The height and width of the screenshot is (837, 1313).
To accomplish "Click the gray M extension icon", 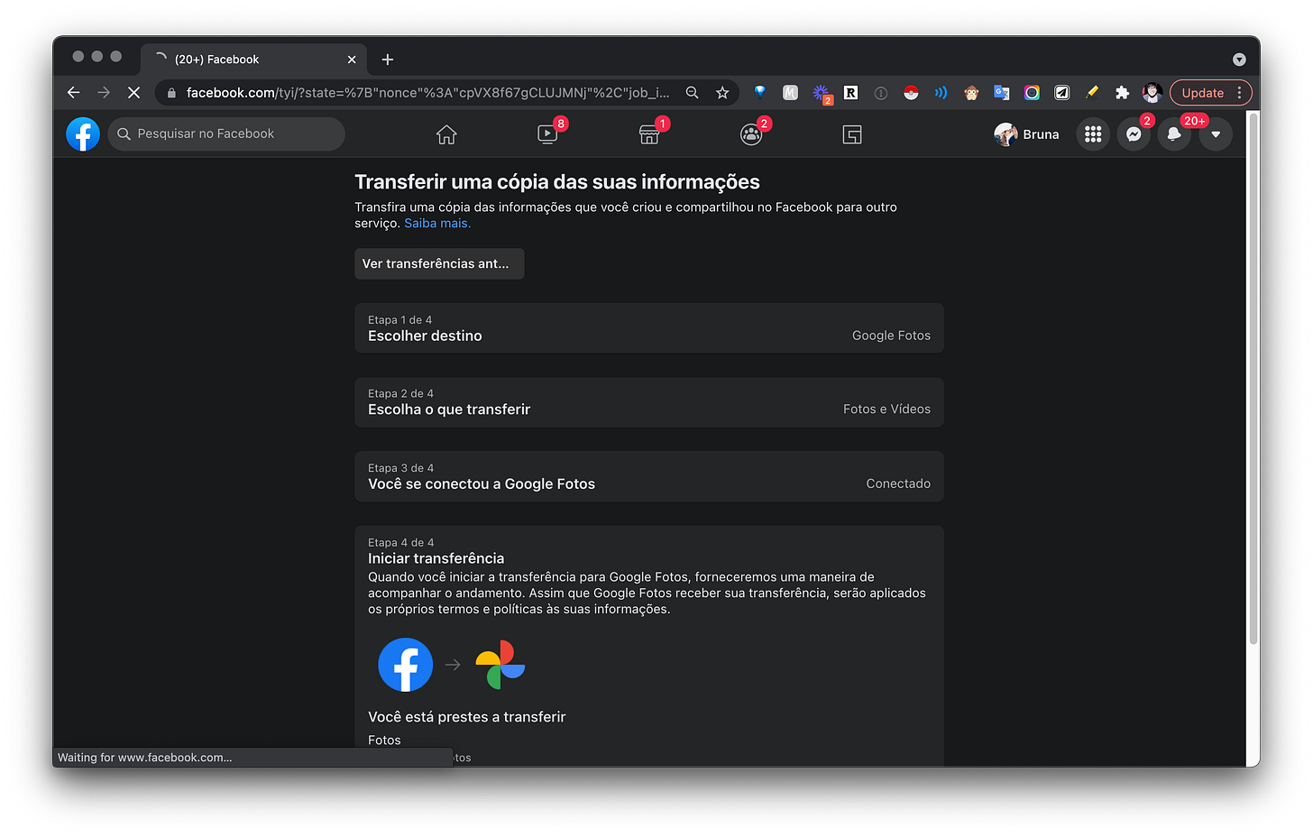I will click(790, 92).
